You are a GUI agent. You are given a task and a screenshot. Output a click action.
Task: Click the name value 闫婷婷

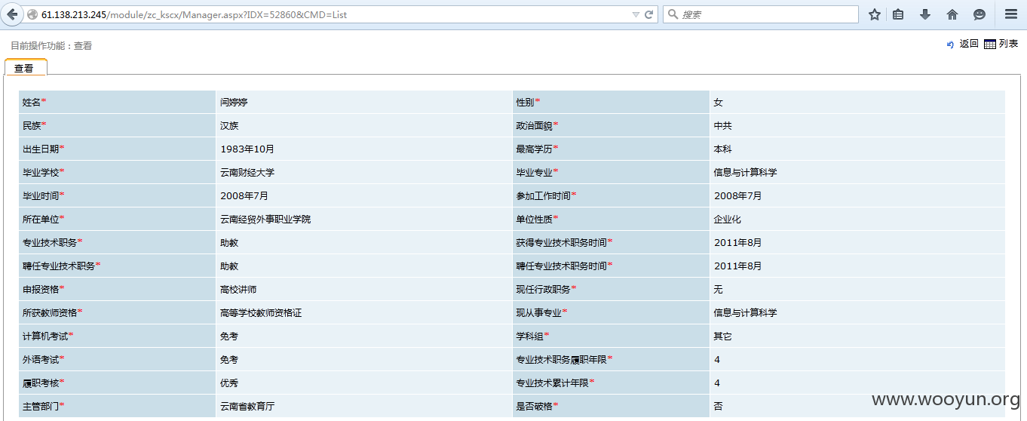click(x=234, y=102)
